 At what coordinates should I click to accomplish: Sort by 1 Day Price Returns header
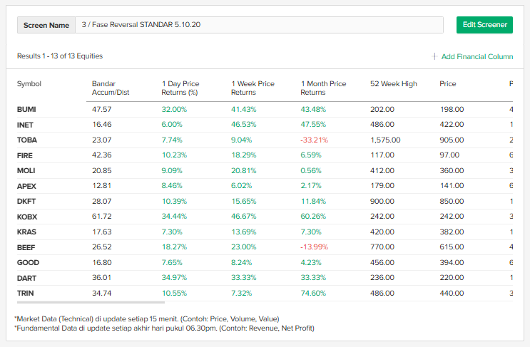tap(180, 88)
